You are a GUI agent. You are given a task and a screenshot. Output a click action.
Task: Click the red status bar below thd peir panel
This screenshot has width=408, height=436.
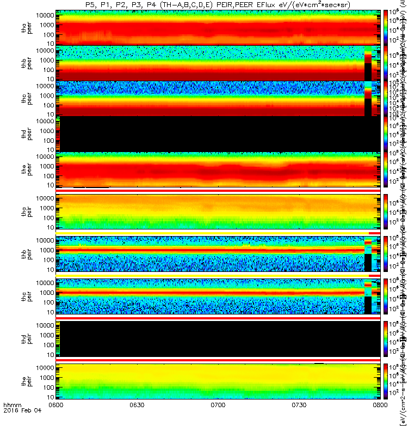[218, 360]
